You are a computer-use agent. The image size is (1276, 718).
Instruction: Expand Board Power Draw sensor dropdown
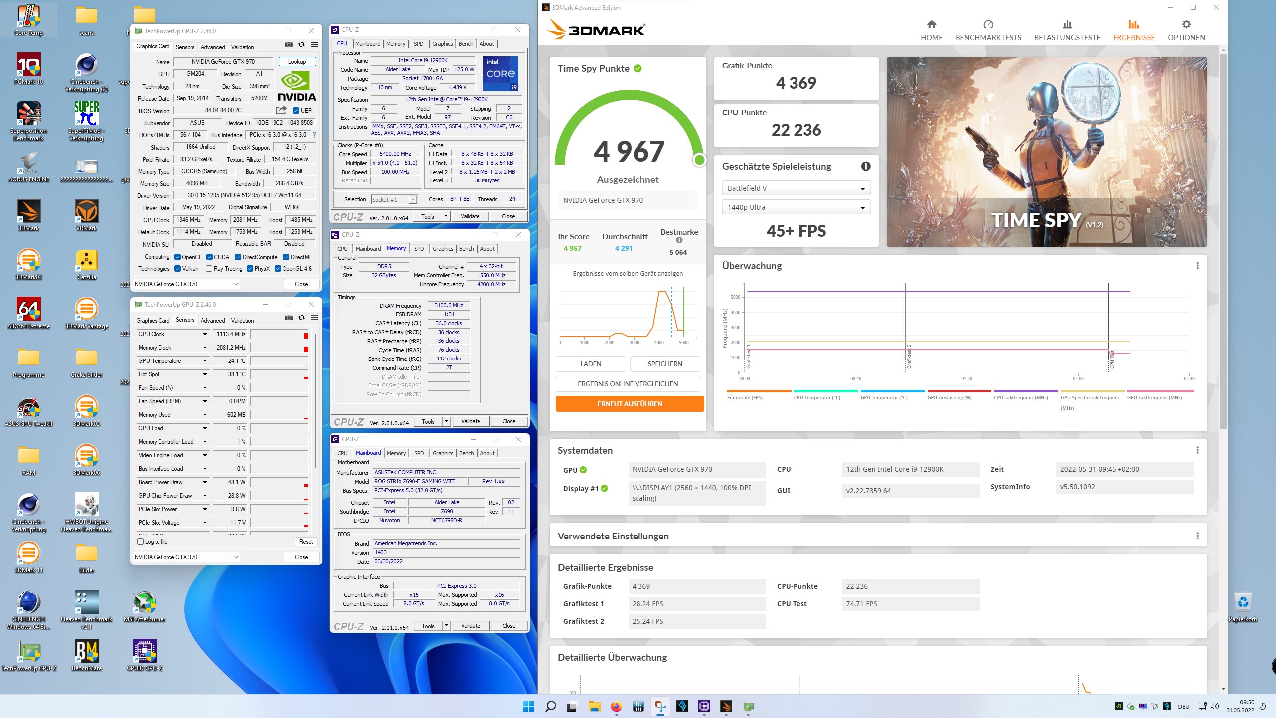204,482
